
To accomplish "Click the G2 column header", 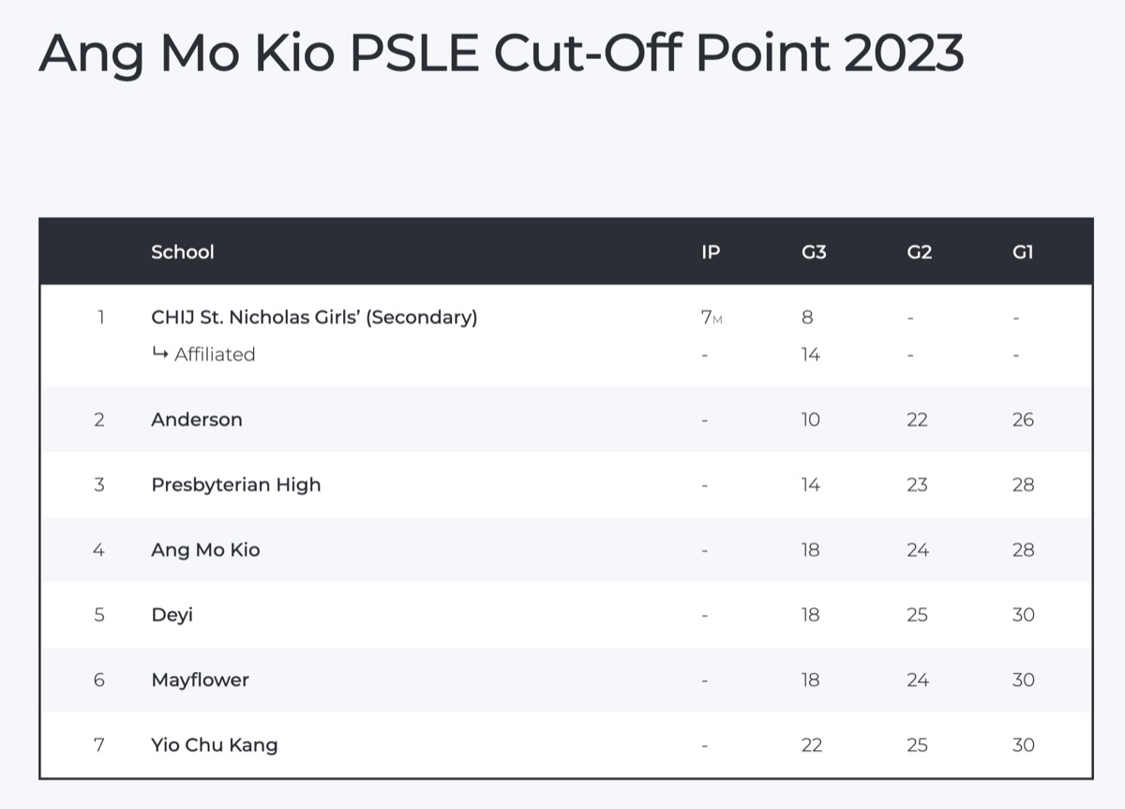I will pos(919,252).
